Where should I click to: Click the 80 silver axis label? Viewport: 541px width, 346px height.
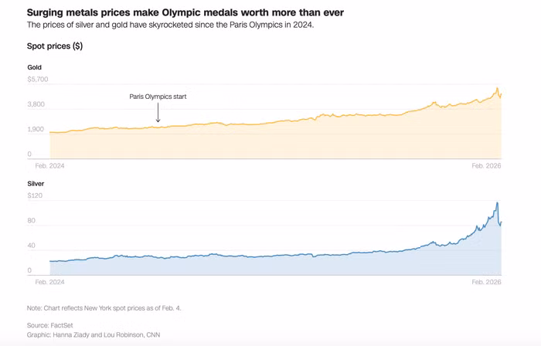coord(32,221)
